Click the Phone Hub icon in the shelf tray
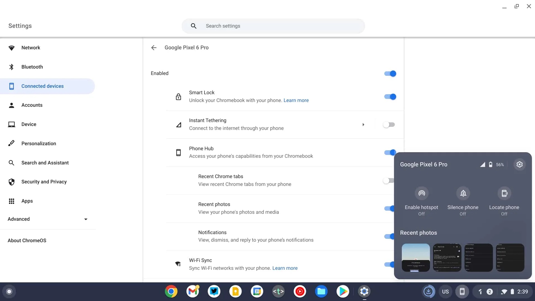 pos(462,292)
